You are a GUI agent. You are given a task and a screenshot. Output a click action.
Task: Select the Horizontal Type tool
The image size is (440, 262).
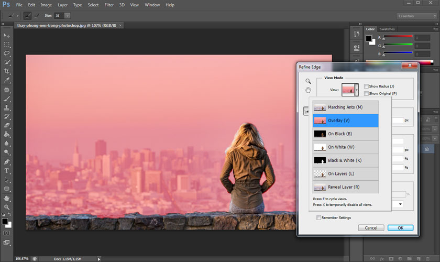7,171
